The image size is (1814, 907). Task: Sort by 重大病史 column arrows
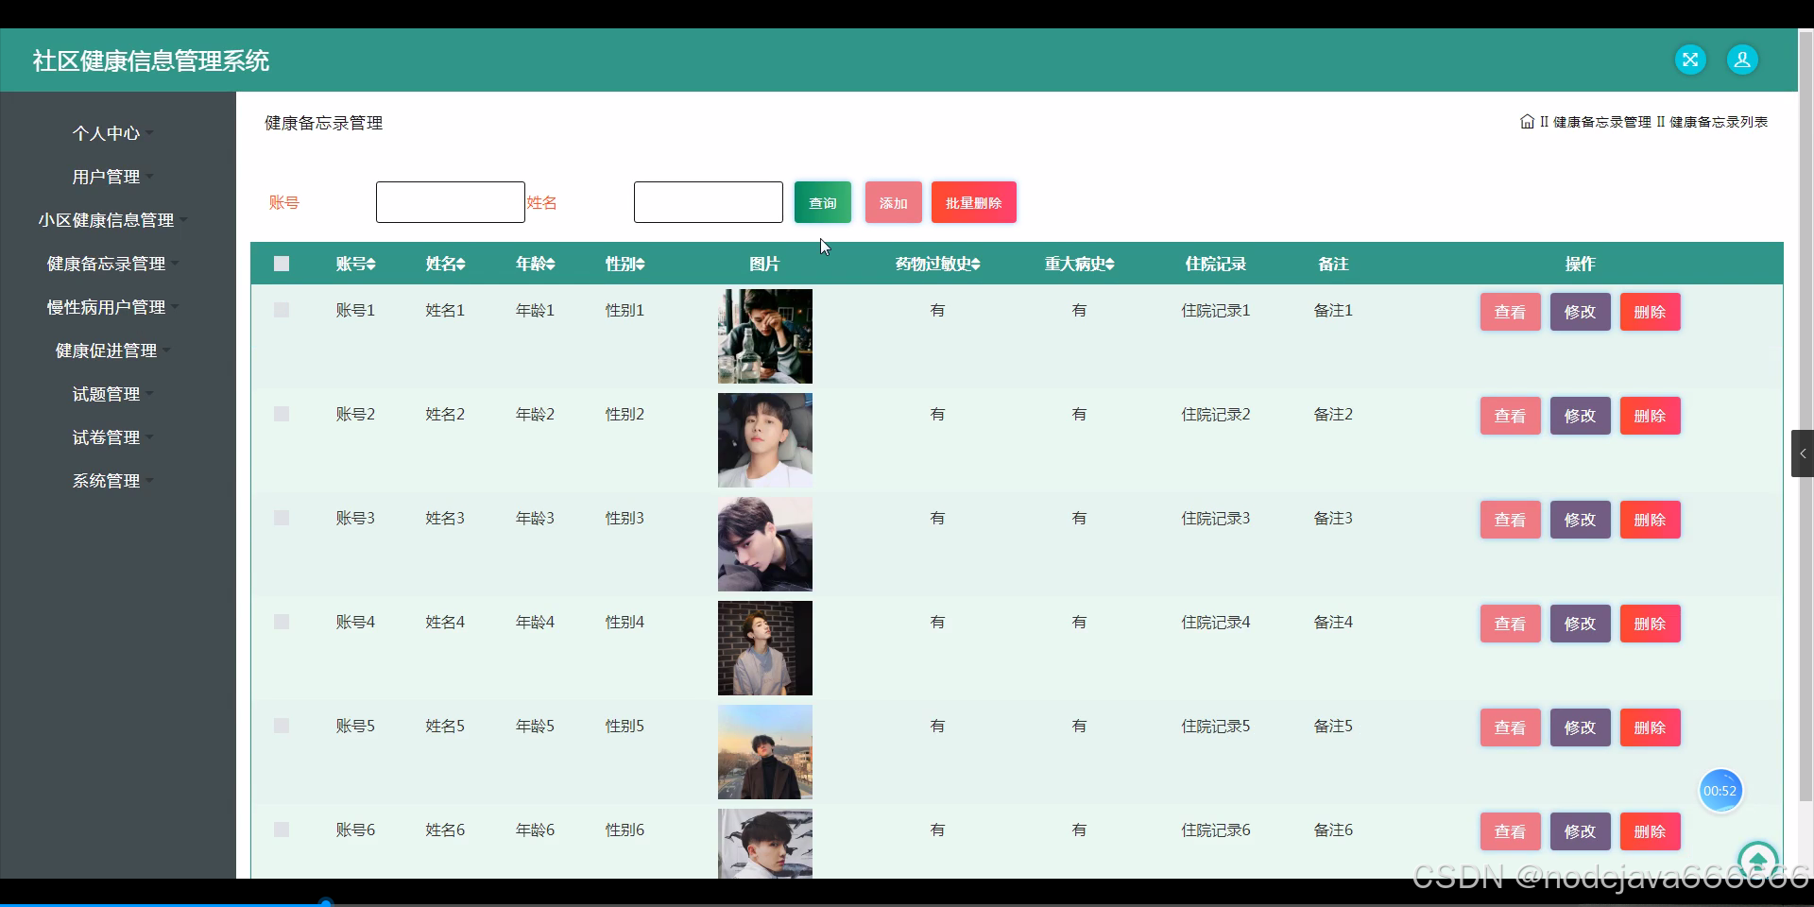(1109, 265)
